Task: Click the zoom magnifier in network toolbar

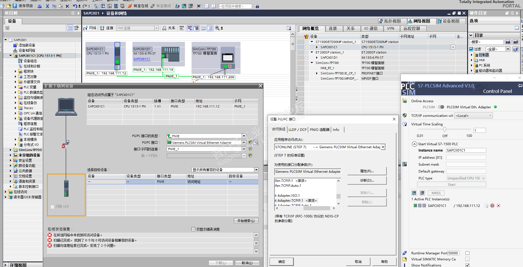Action: (x=217, y=28)
